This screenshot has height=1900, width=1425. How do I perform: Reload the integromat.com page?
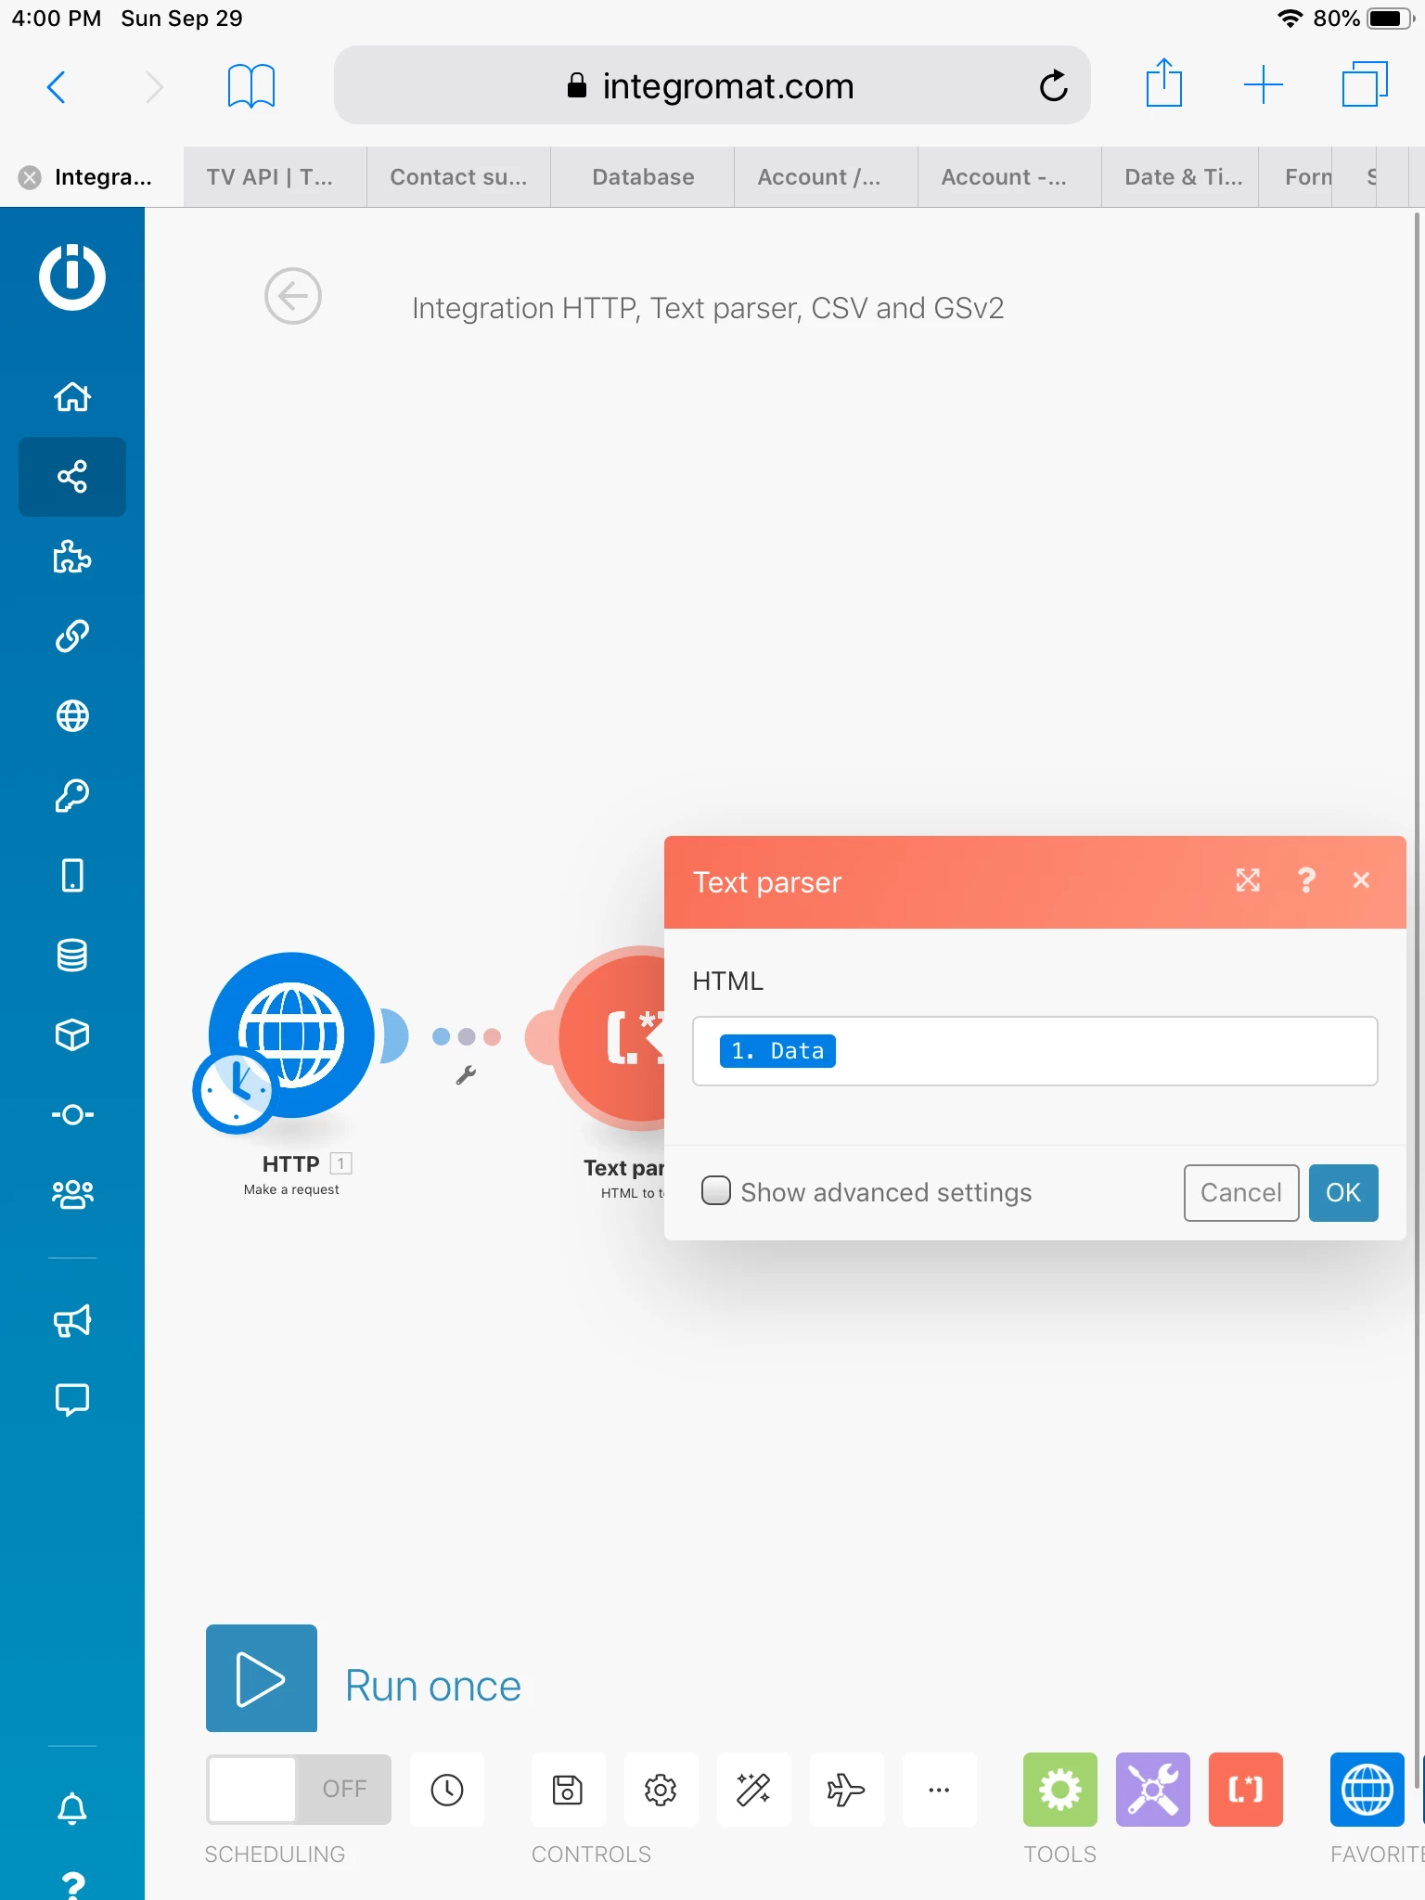coord(1053,85)
